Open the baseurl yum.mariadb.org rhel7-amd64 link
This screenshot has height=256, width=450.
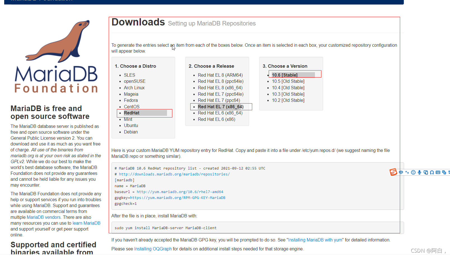180,192
